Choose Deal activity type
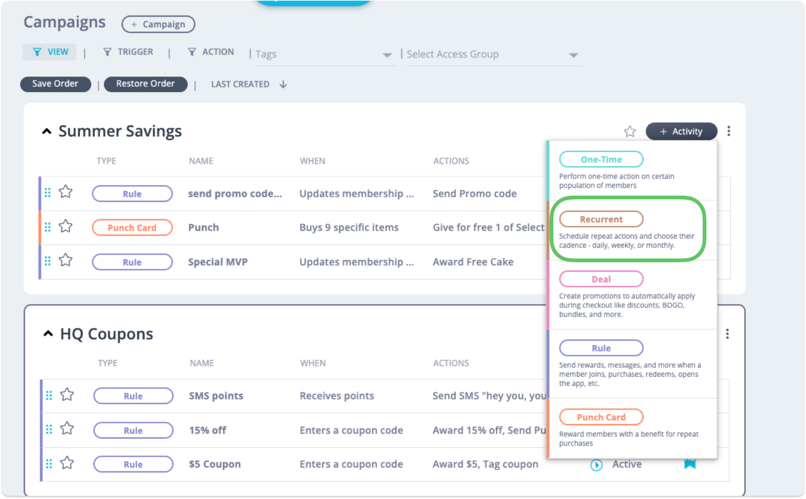This screenshot has width=806, height=499. 601,279
